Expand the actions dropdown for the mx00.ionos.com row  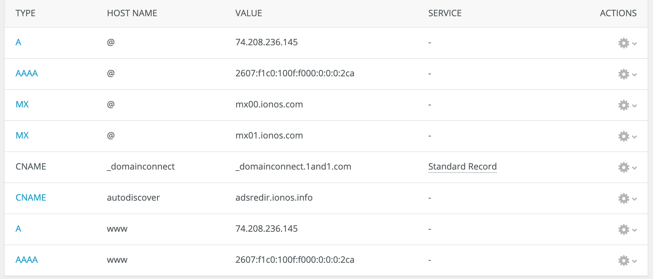[x=634, y=106]
